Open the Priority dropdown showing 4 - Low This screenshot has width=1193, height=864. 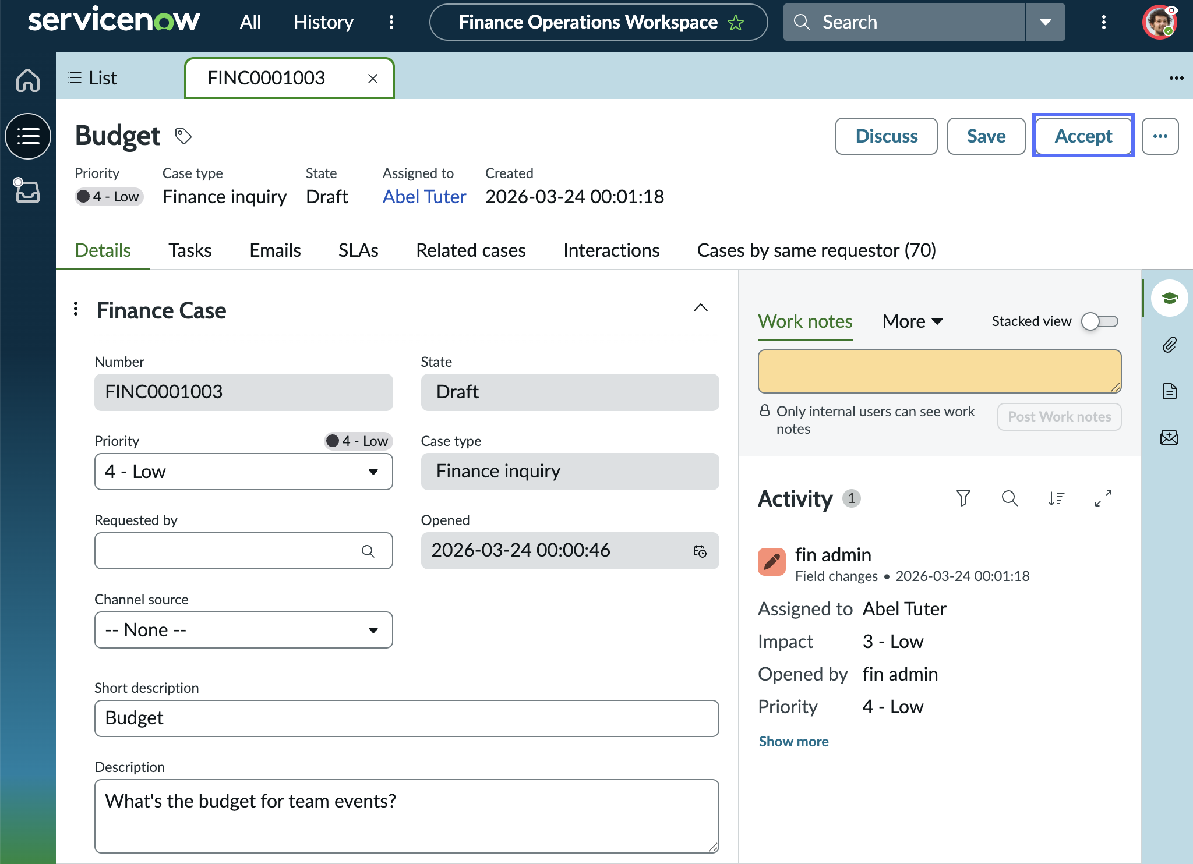pyautogui.click(x=243, y=472)
